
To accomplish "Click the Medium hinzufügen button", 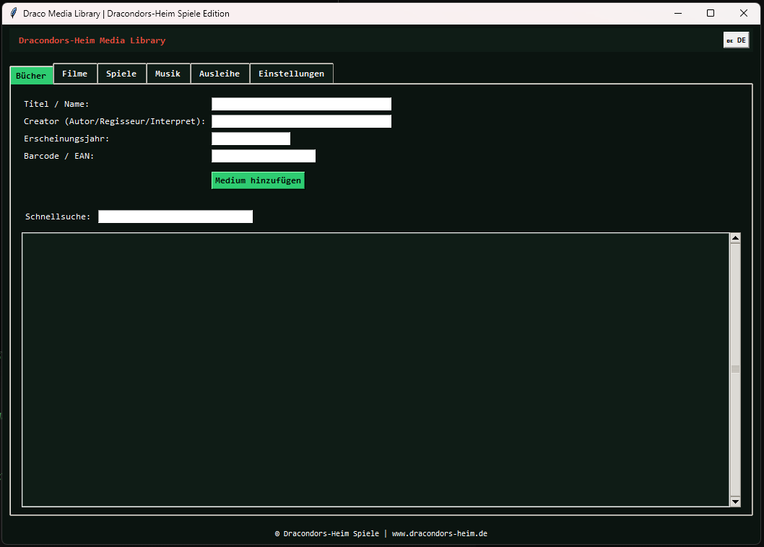I will pos(259,180).
